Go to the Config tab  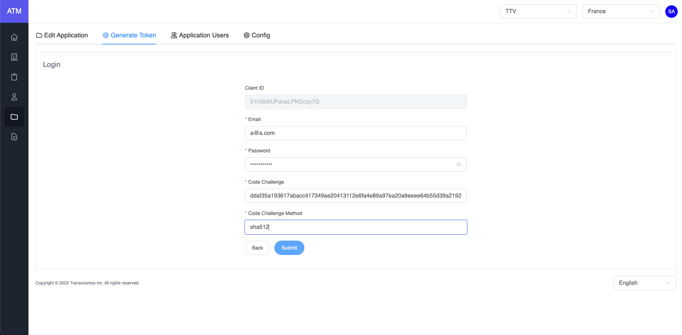tap(257, 35)
